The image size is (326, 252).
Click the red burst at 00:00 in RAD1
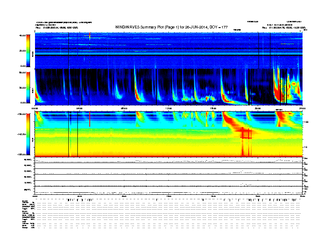tap(37, 96)
